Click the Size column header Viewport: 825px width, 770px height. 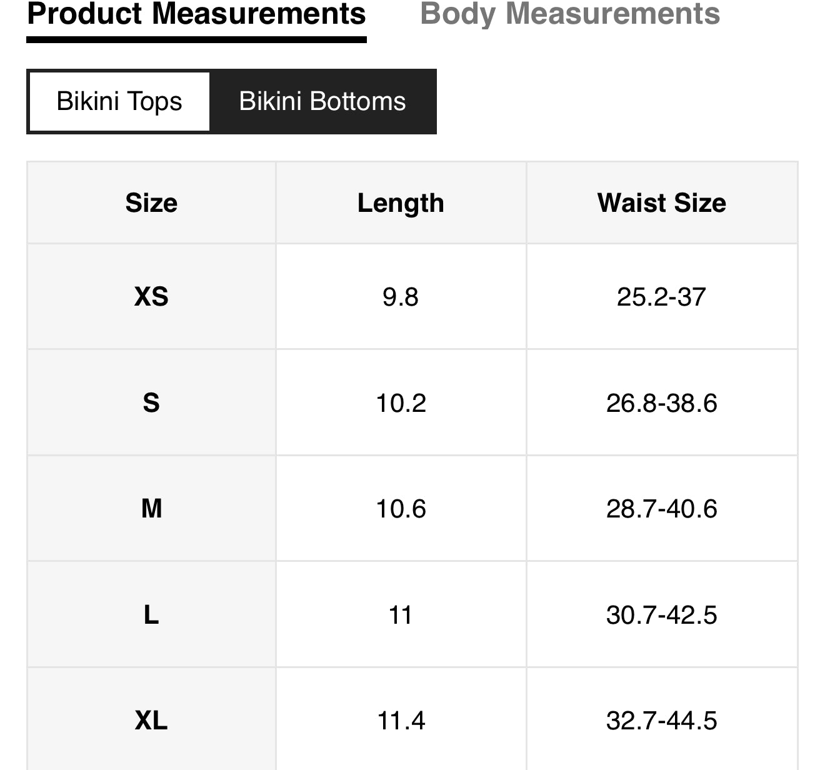tap(151, 203)
